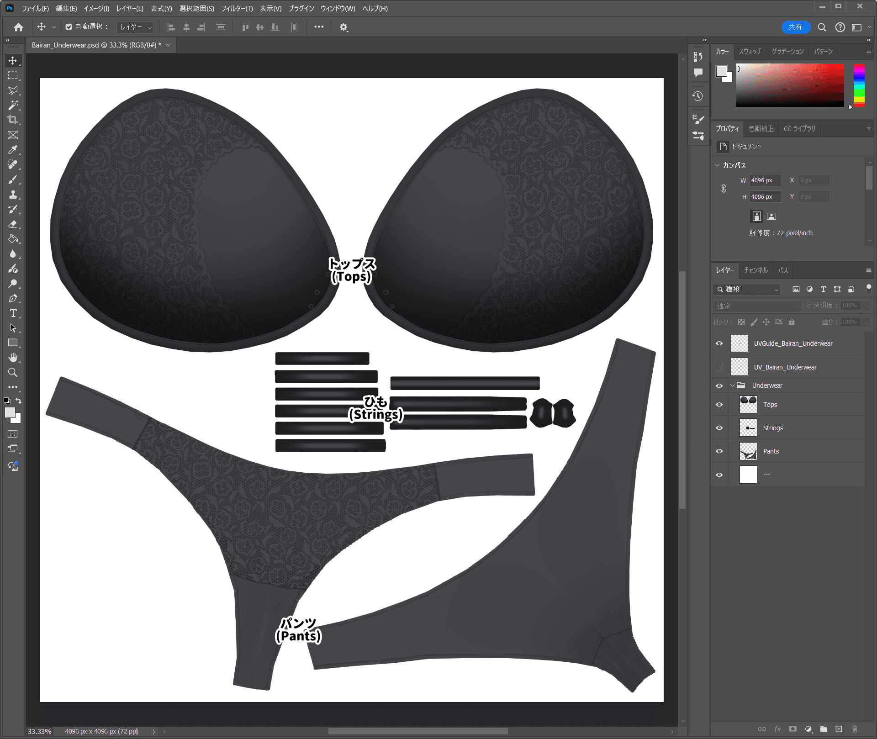The image size is (877, 739).
Task: Click the delete layer trash icon
Action: pos(854,729)
